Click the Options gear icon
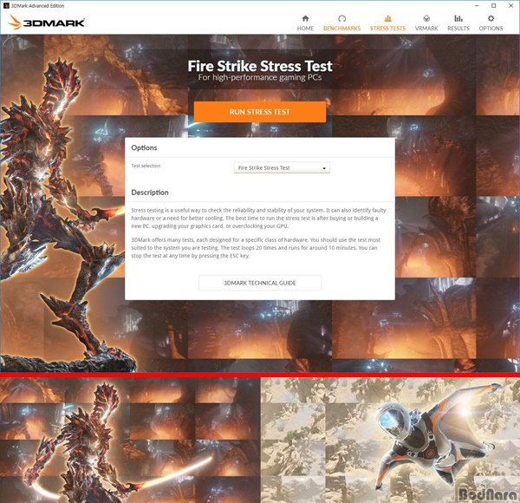Viewport: 520px width, 503px height. coord(491,18)
